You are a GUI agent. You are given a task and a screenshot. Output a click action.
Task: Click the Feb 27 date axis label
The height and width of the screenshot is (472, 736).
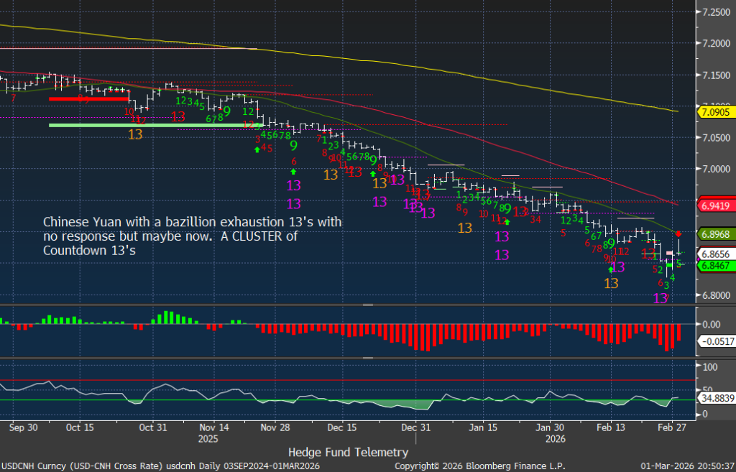[x=672, y=427]
